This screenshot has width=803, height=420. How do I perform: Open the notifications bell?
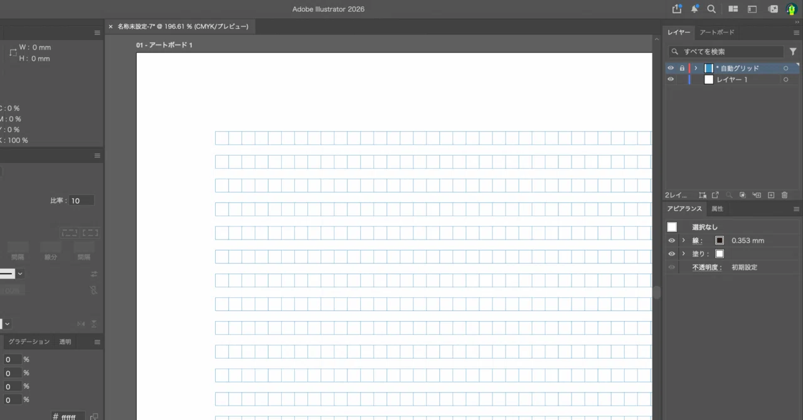[694, 9]
